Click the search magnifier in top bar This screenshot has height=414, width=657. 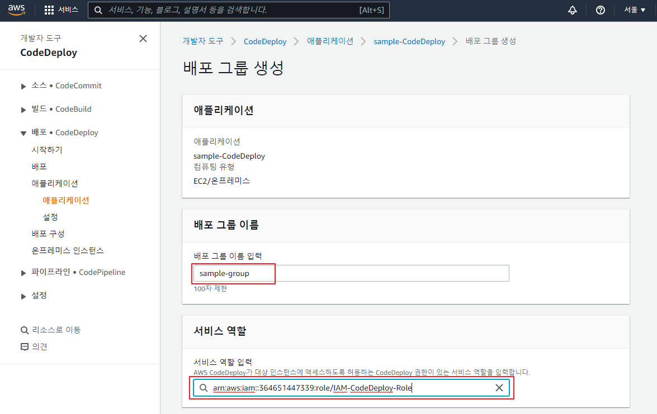(x=98, y=10)
